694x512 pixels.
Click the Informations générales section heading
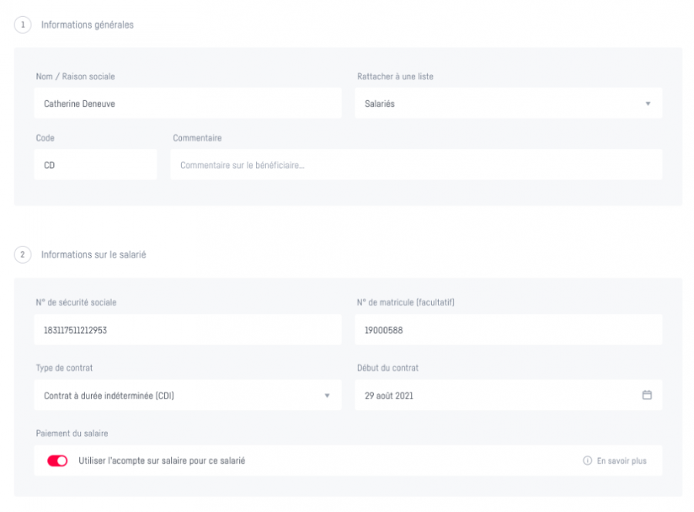87,25
